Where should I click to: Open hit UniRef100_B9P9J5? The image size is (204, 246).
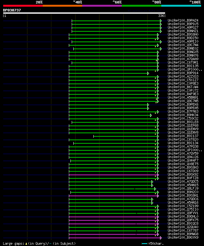tap(183, 24)
